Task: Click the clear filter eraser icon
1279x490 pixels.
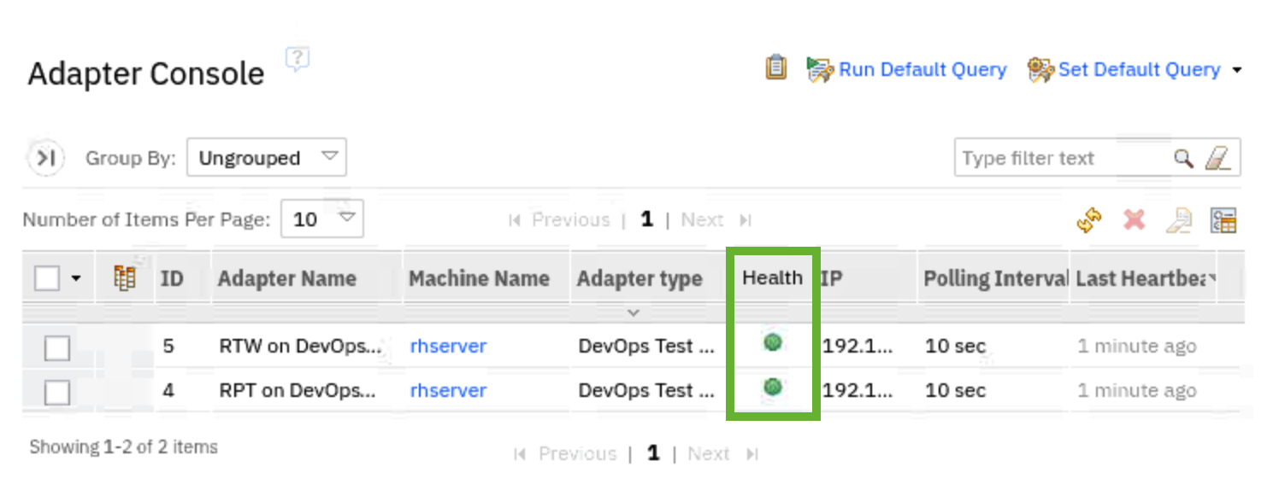Action: [1217, 158]
